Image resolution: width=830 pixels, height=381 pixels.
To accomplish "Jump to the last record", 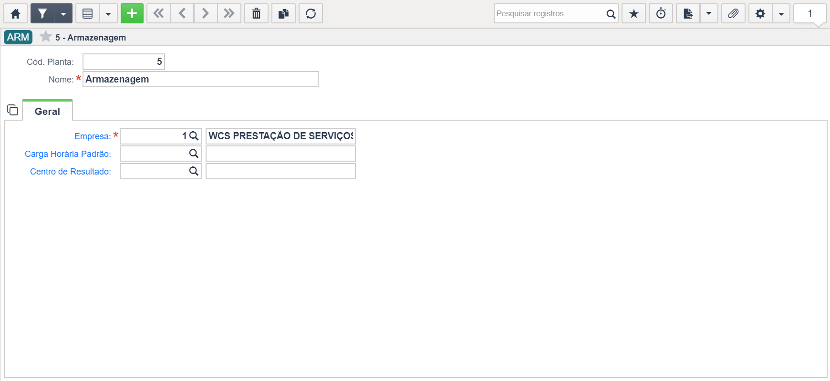I will (229, 13).
